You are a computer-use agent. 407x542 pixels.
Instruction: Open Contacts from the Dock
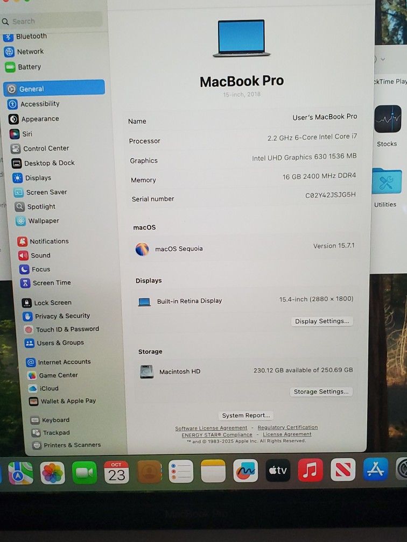click(x=150, y=472)
